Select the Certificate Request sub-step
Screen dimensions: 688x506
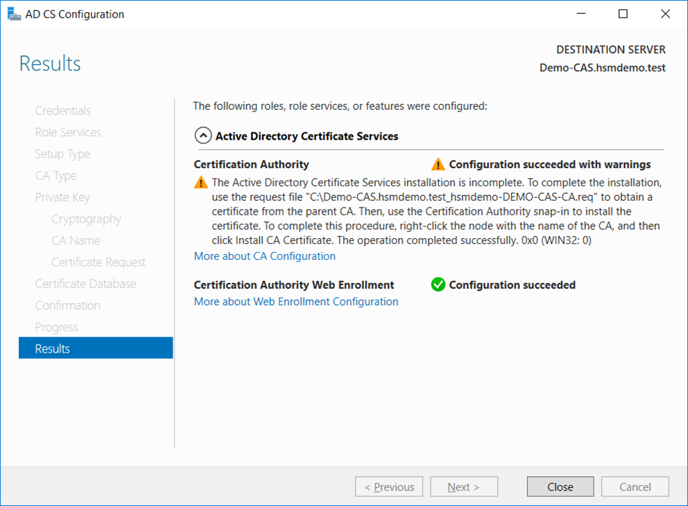pos(98,262)
